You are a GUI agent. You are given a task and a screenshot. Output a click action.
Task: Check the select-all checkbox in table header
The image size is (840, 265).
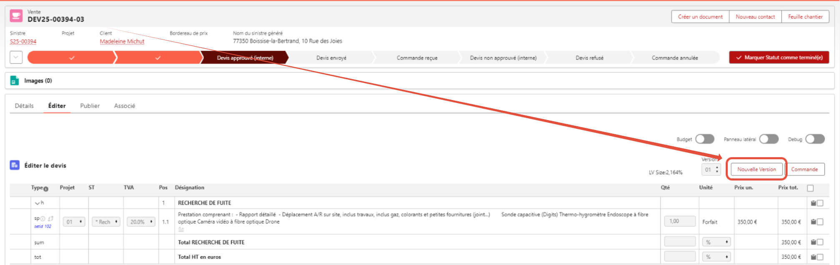tap(810, 188)
